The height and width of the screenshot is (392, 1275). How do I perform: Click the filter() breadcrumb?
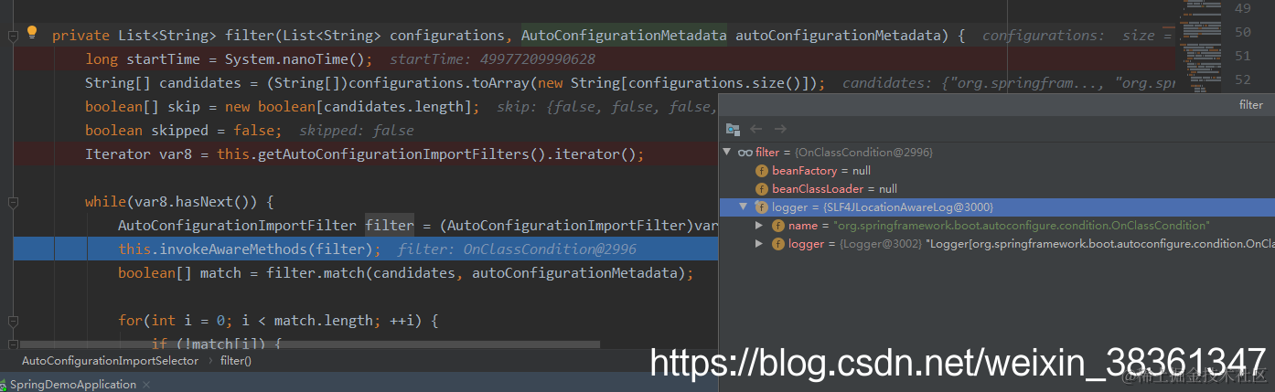tap(236, 361)
